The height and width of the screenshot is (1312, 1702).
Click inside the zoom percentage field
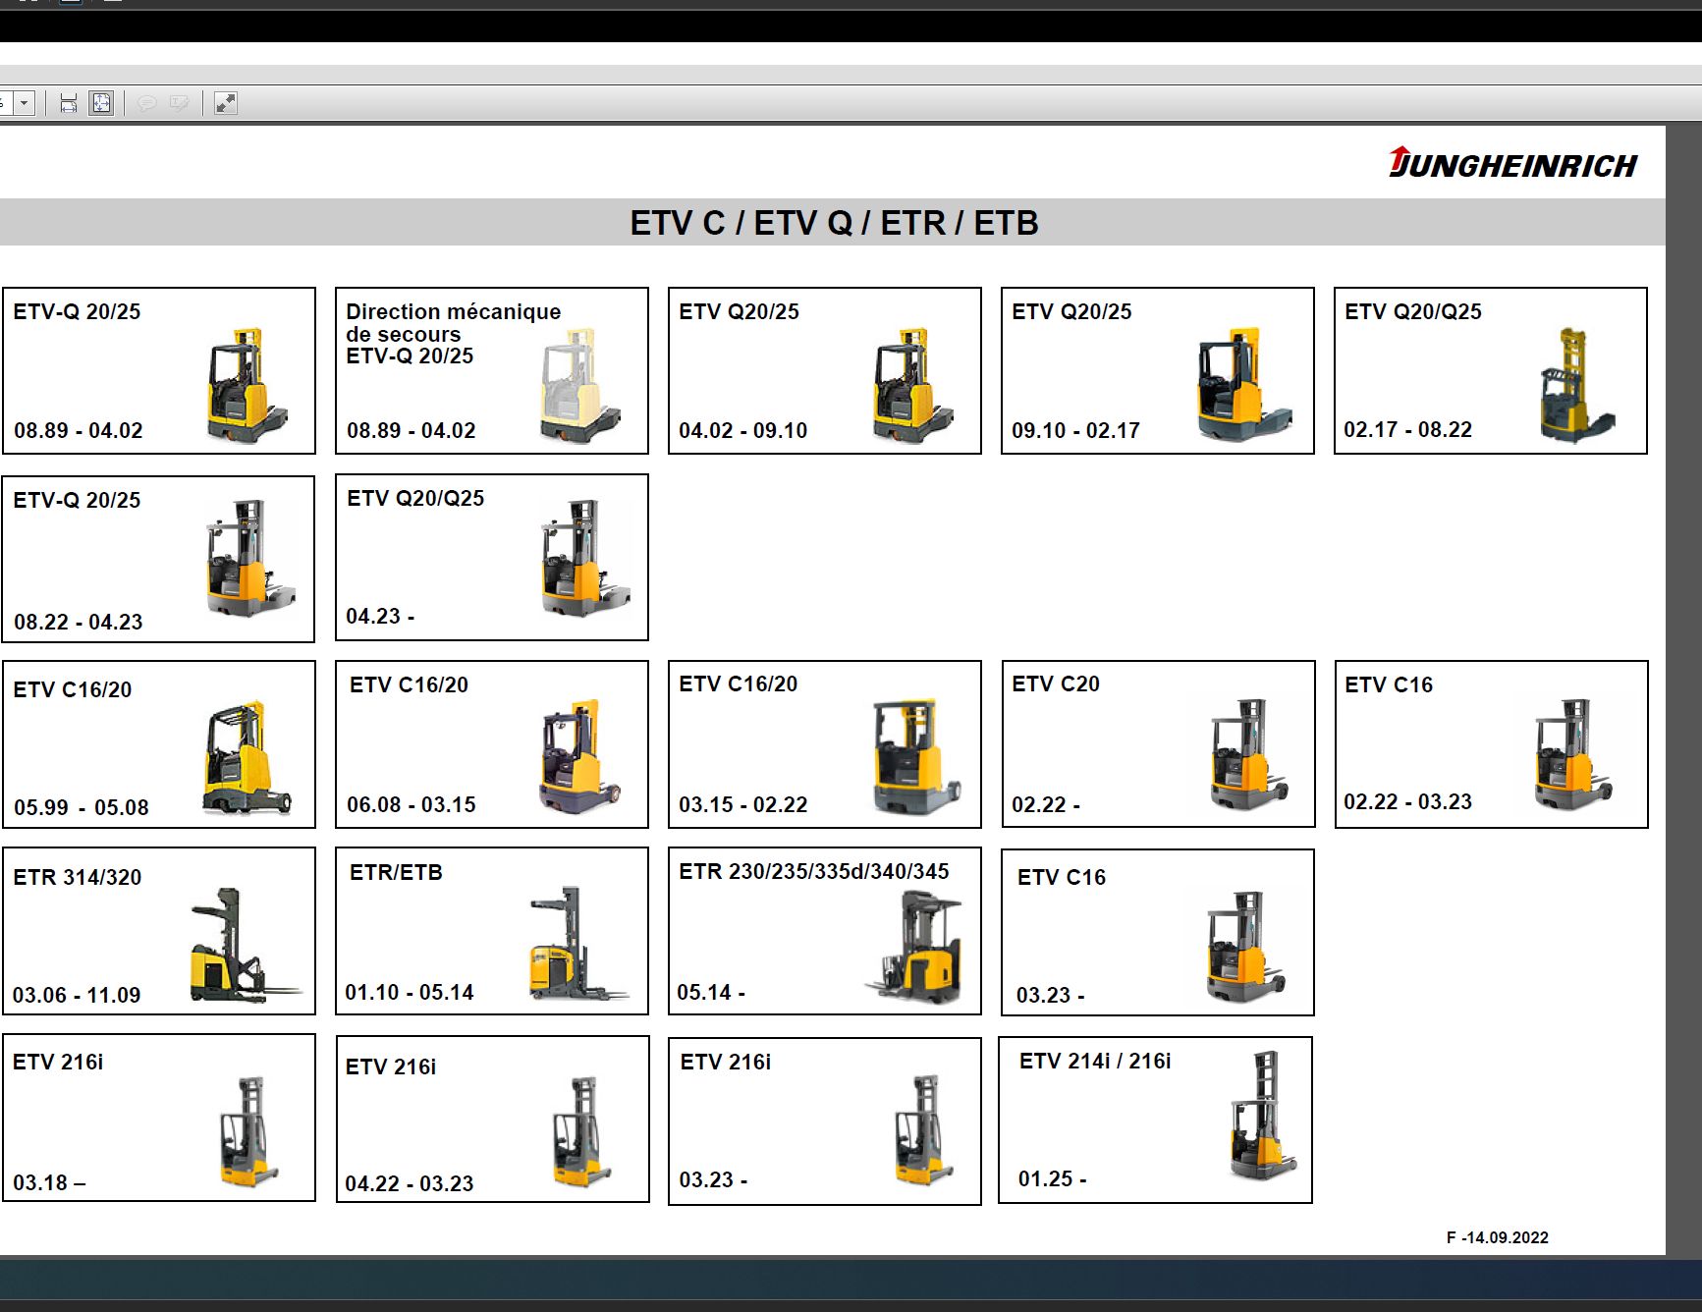(6, 102)
